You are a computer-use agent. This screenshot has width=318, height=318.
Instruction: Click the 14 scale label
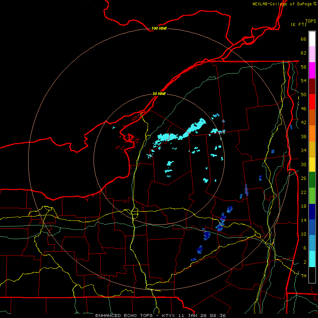pos(304,220)
